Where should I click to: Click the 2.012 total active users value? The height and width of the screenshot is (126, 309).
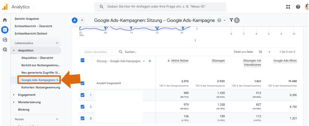(x=185, y=81)
